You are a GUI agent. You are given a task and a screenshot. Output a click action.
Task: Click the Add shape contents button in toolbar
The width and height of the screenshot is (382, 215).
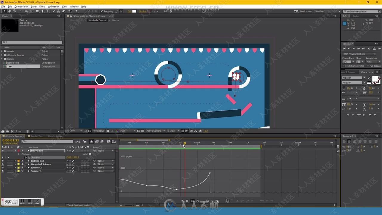(170, 11)
